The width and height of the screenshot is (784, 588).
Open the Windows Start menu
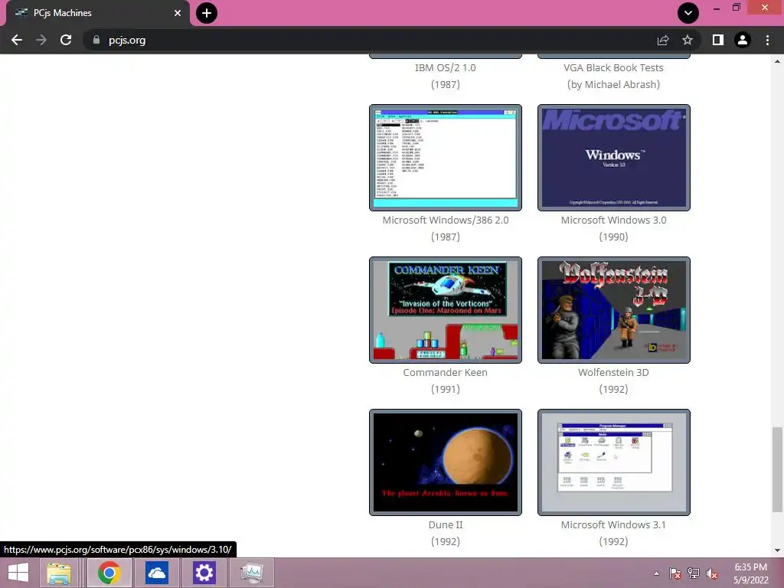coord(18,573)
